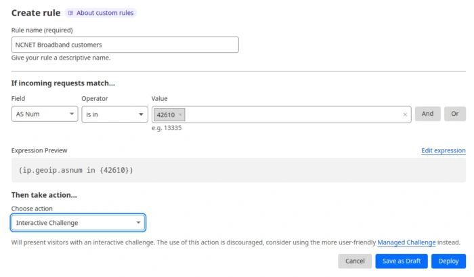Remove the 42610 tag with its x
474x277 pixels.
[180, 114]
